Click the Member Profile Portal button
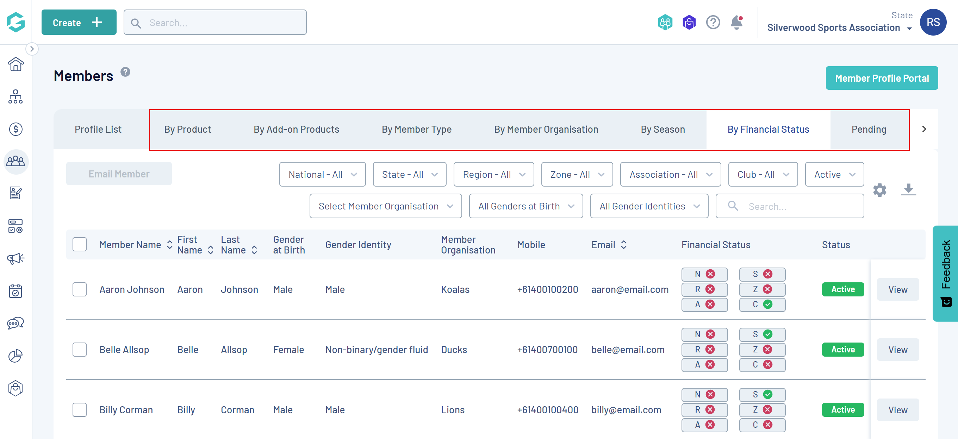The height and width of the screenshot is (439, 958). (881, 78)
